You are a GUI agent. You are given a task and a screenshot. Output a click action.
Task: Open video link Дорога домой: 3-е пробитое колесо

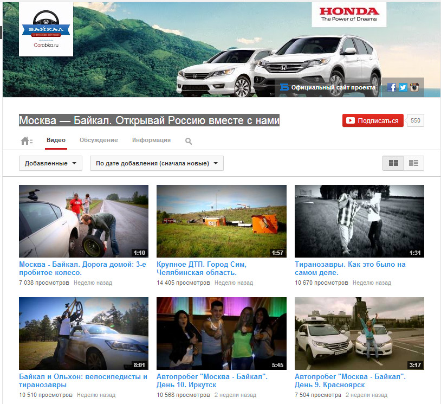83,268
